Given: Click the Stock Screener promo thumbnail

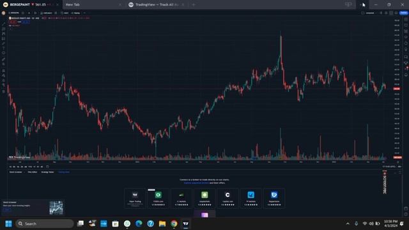Looking at the screenshot, I should point(56,208).
